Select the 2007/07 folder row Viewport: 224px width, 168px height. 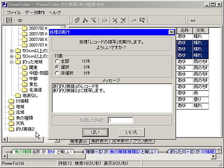(35, 45)
